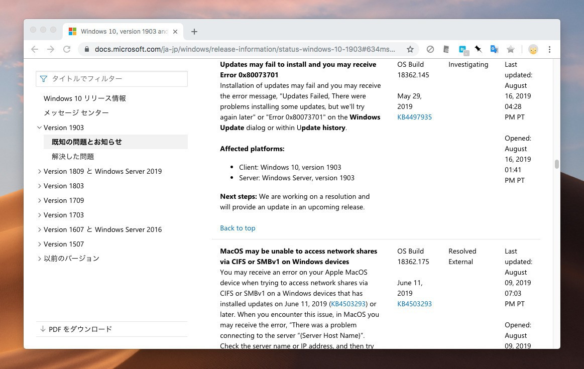Click the MacOS network shares issue heading
Viewport: 584px width, 369px height.
pyautogui.click(x=298, y=256)
